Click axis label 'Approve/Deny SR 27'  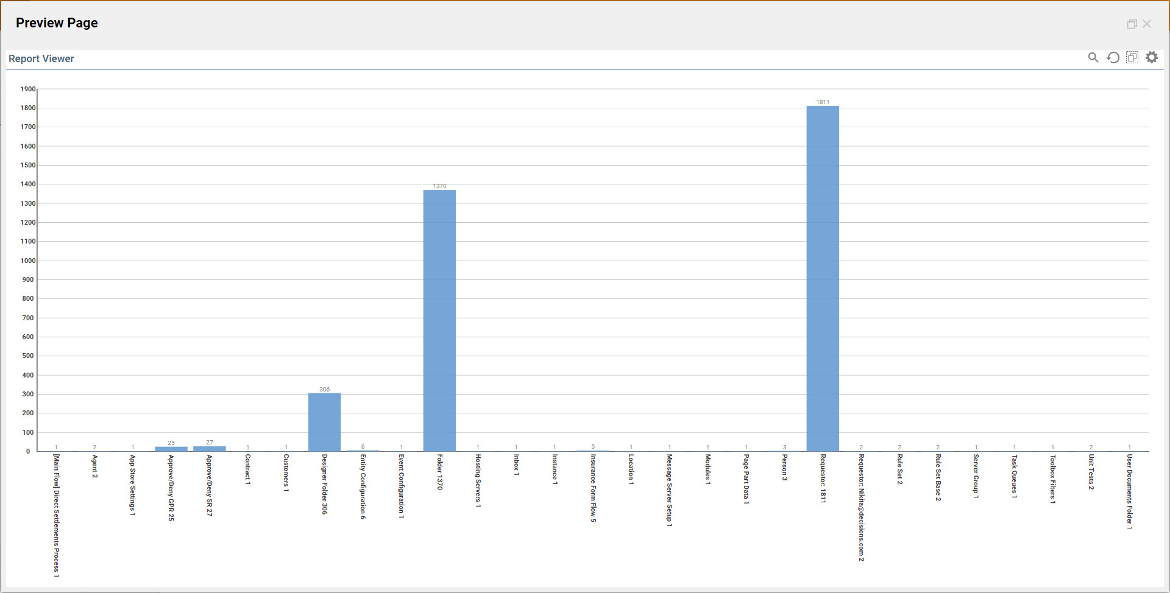click(210, 485)
